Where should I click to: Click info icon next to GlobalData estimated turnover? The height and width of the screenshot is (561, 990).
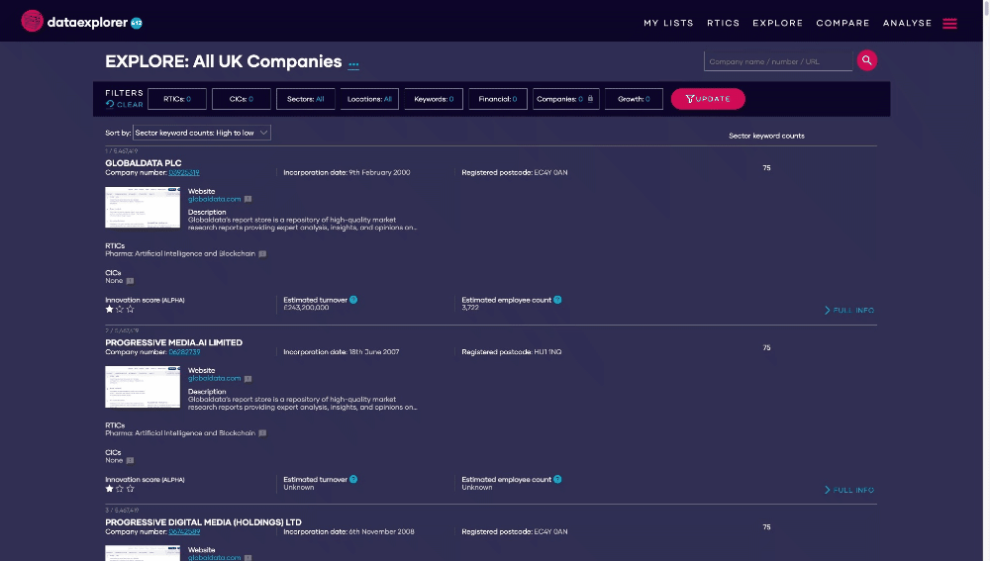point(353,300)
